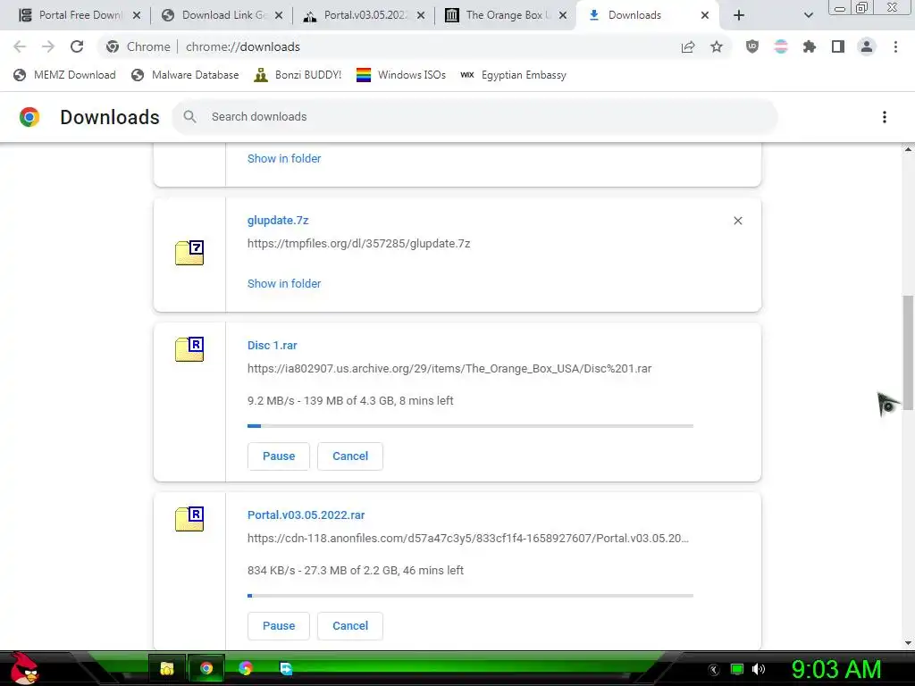Go forward using the browser forward arrow
Viewport: 915px width, 686px height.
pos(48,46)
